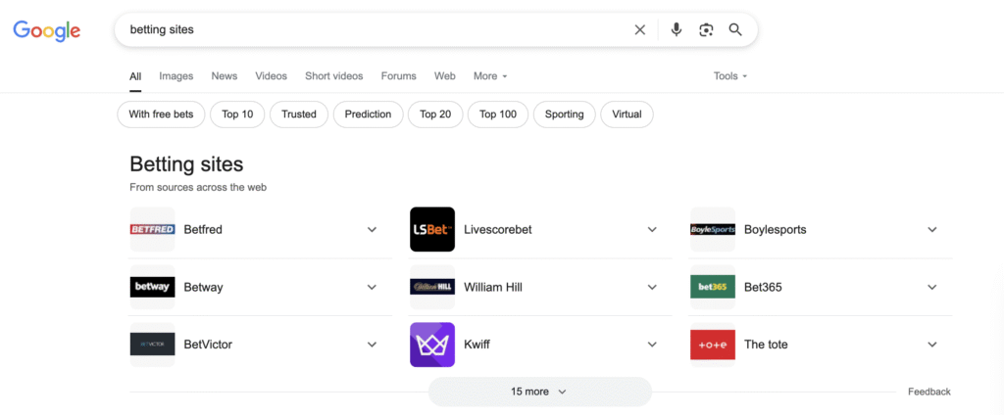The height and width of the screenshot is (415, 1004).
Task: Open the Tools dropdown
Action: (730, 76)
